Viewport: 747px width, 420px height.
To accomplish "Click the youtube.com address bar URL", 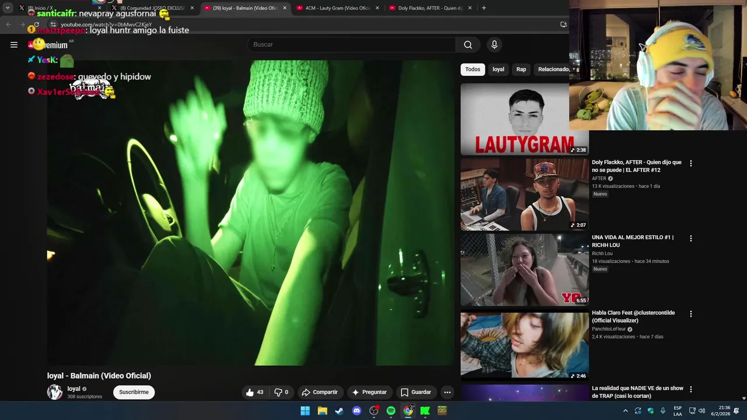I will pyautogui.click(x=106, y=25).
